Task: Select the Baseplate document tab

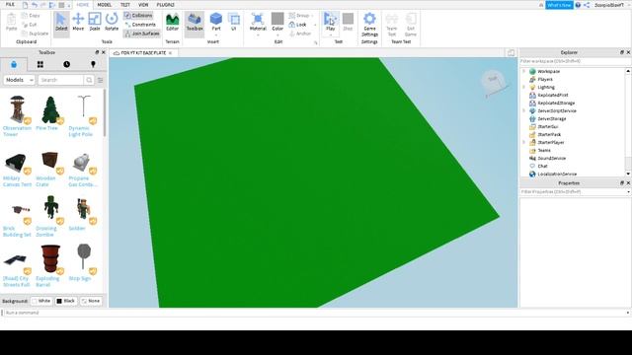Action: click(x=143, y=53)
